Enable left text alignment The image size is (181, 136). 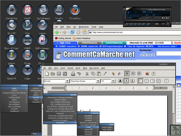pyautogui.click(x=140, y=81)
